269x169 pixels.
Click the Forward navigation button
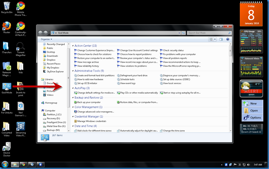[46, 33]
